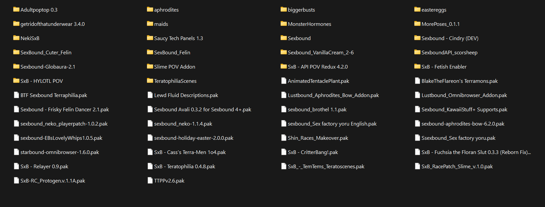Select the 'TeratophiliaScenes' folder name
The height and width of the screenshot is (207, 545).
[175, 81]
